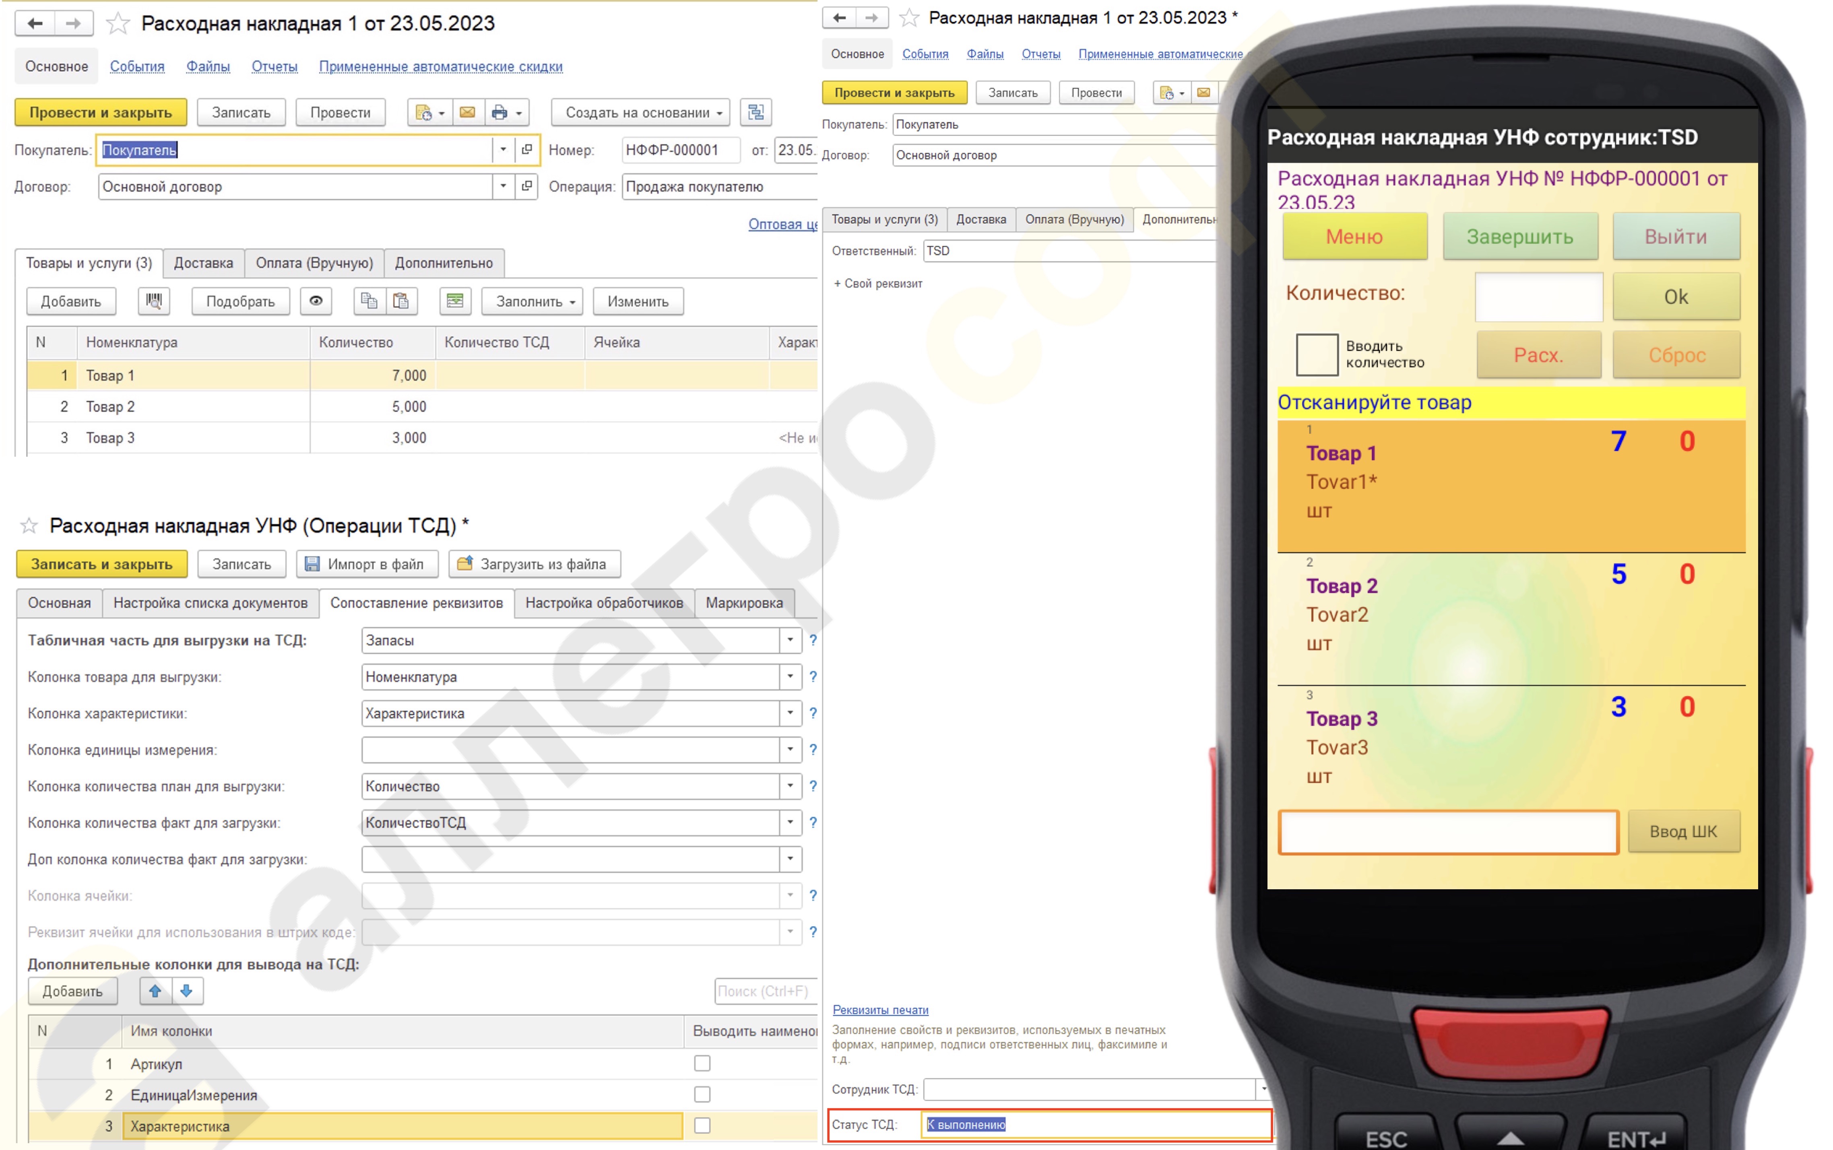Click help question mark beside Запасы field

(812, 641)
